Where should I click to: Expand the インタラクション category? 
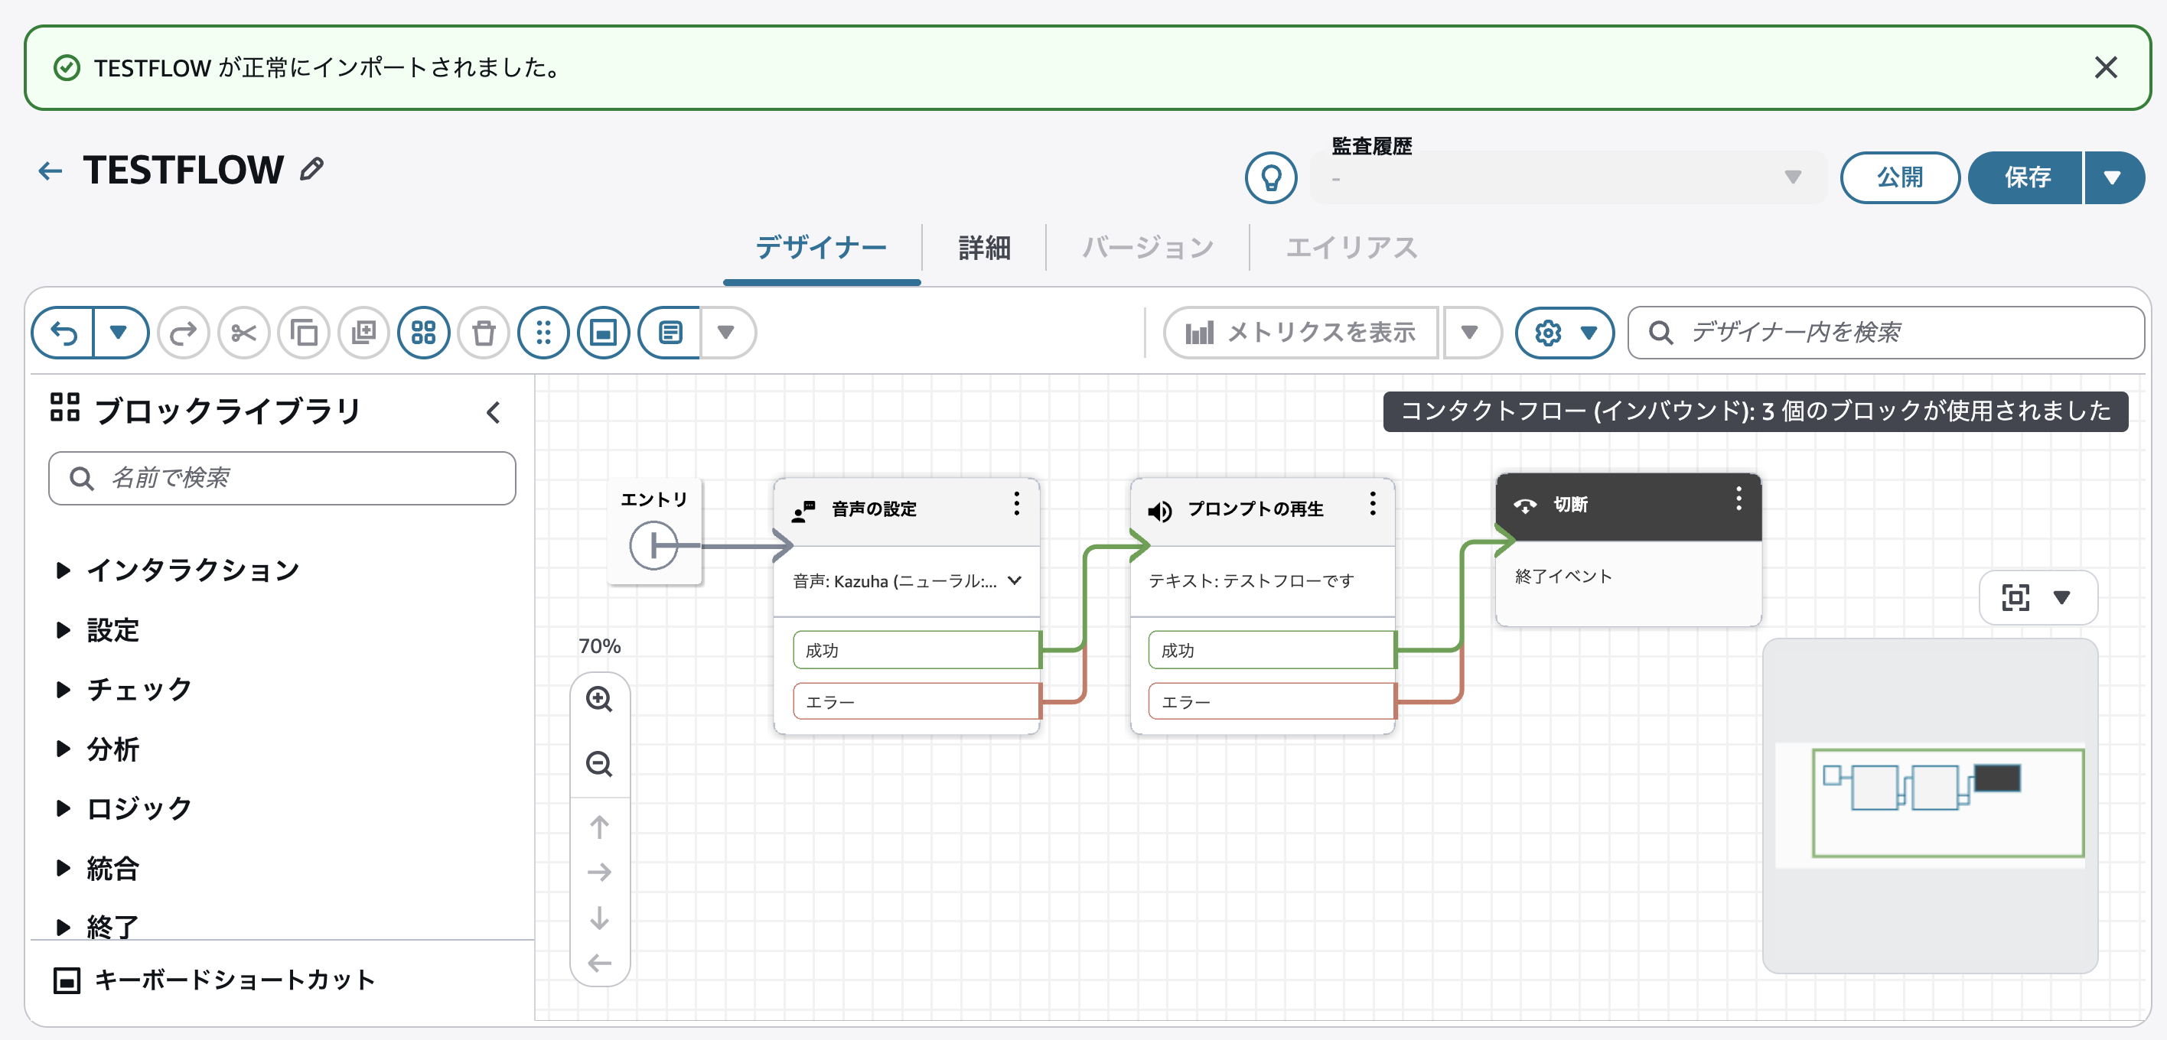(177, 570)
